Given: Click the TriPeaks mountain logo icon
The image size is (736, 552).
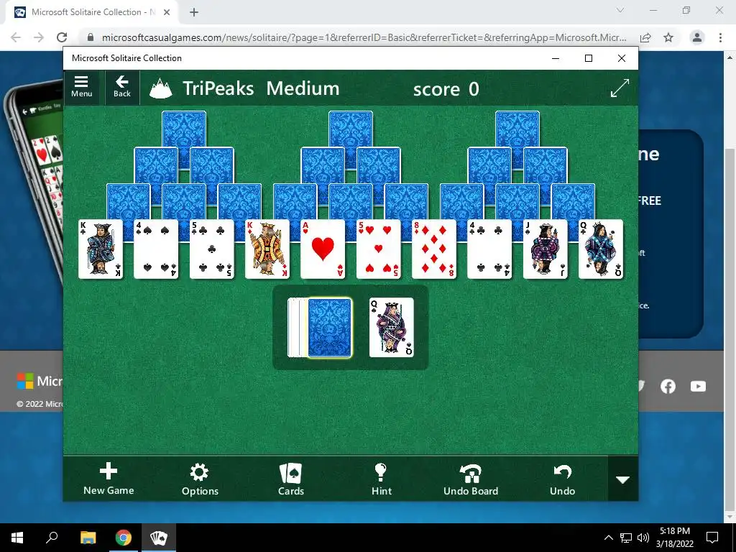Looking at the screenshot, I should [x=160, y=88].
